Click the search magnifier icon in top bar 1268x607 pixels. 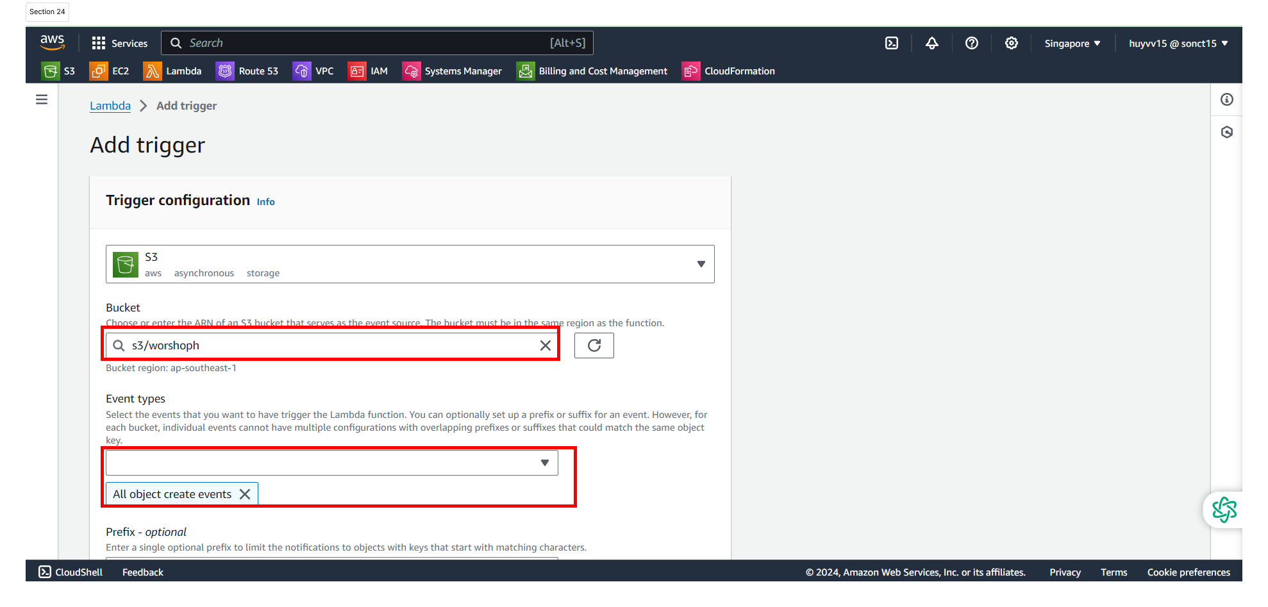pos(176,43)
